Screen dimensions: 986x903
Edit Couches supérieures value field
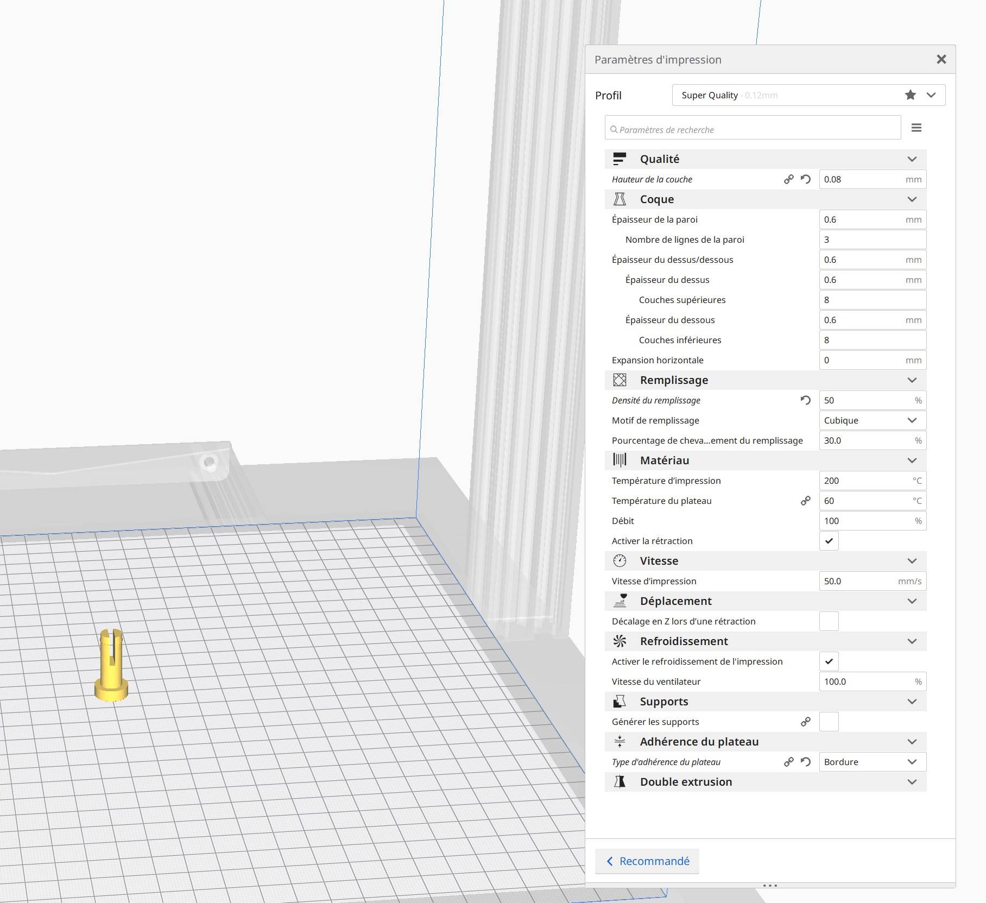tap(873, 300)
